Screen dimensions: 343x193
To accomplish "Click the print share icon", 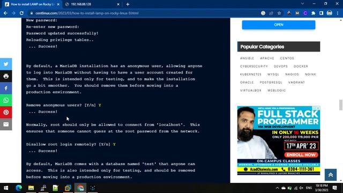I will [x=6, y=76].
